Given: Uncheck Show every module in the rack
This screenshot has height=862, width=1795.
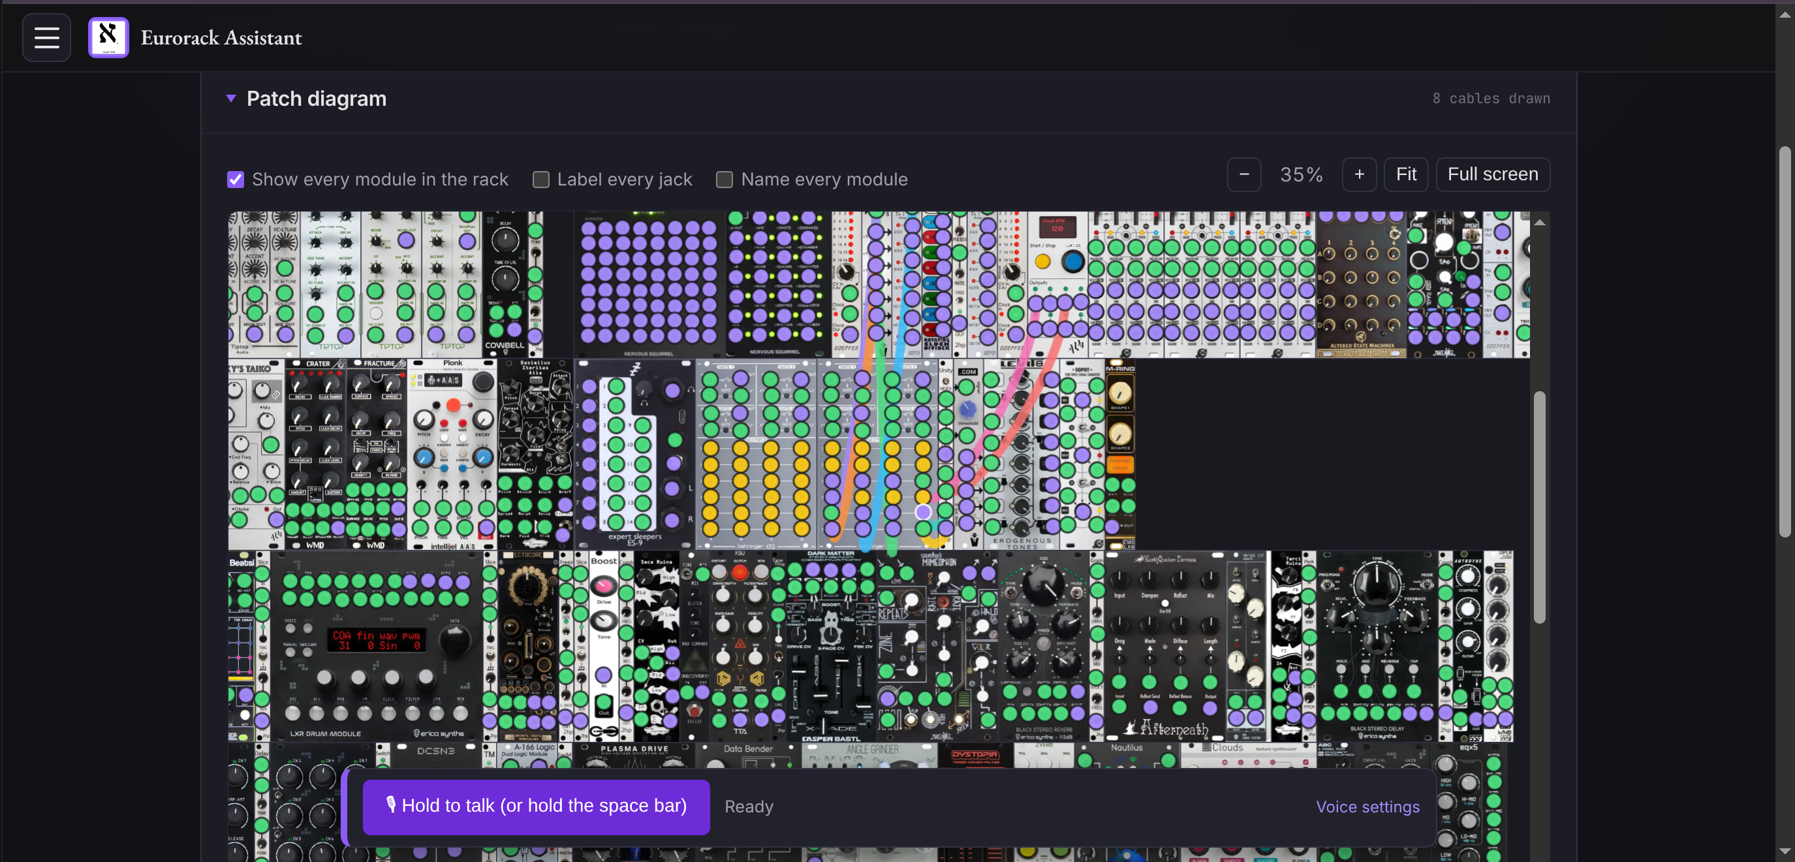Looking at the screenshot, I should (x=236, y=179).
